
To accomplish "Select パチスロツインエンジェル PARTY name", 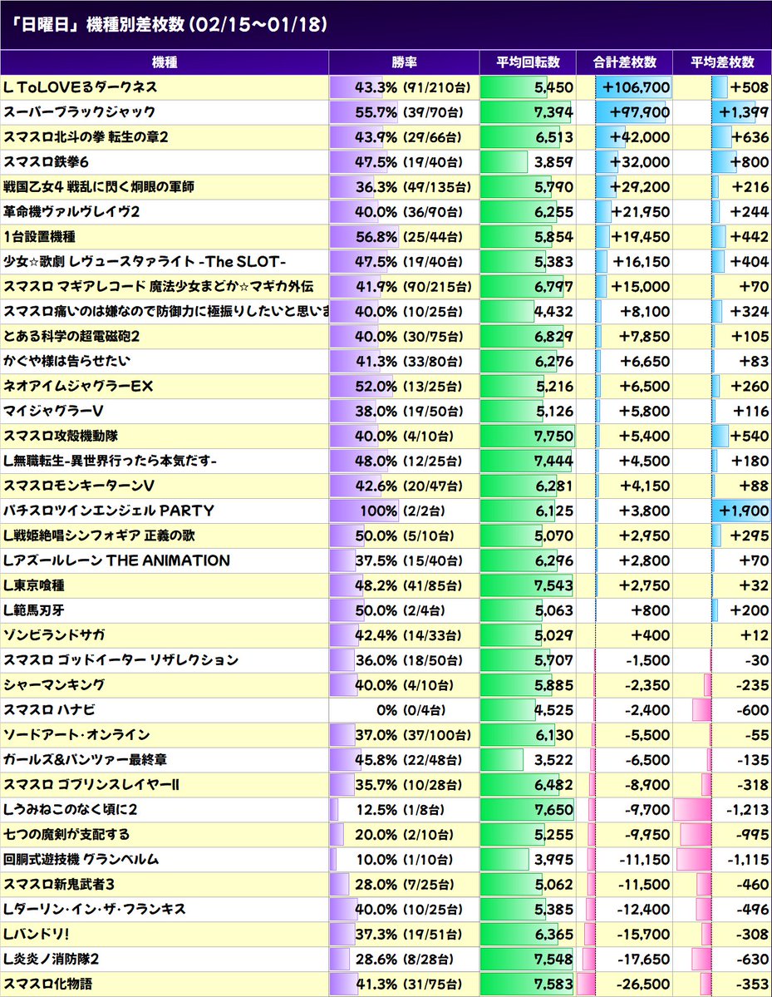I will tap(109, 511).
